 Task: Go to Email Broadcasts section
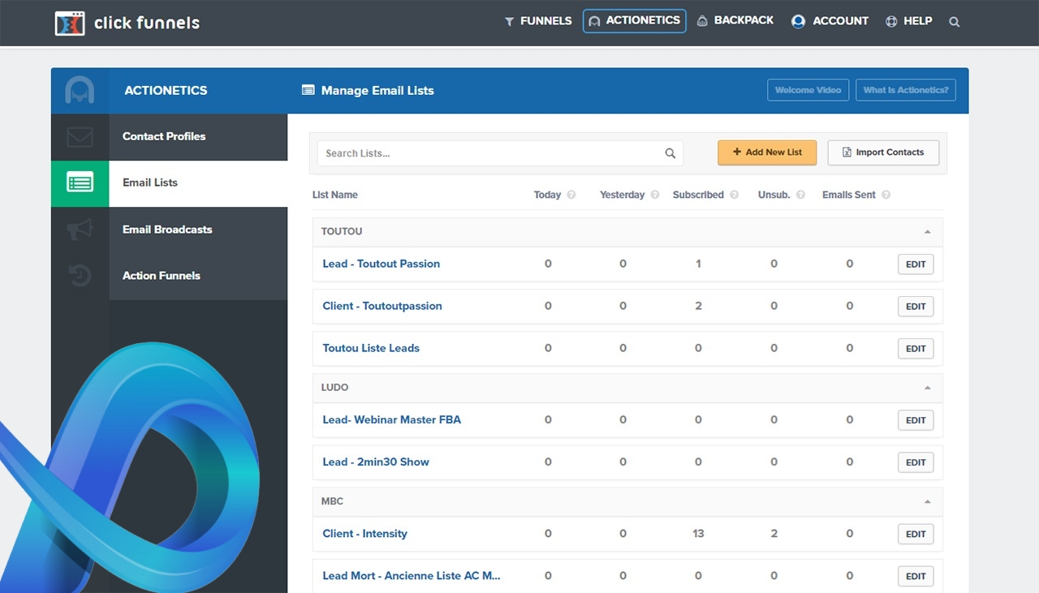(x=198, y=230)
